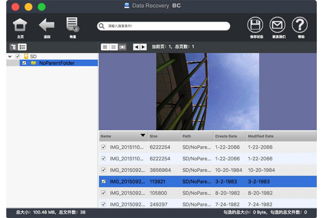The height and width of the screenshot is (218, 322).
Task: Click create date 7-24-1982 cell
Action: tap(227, 205)
